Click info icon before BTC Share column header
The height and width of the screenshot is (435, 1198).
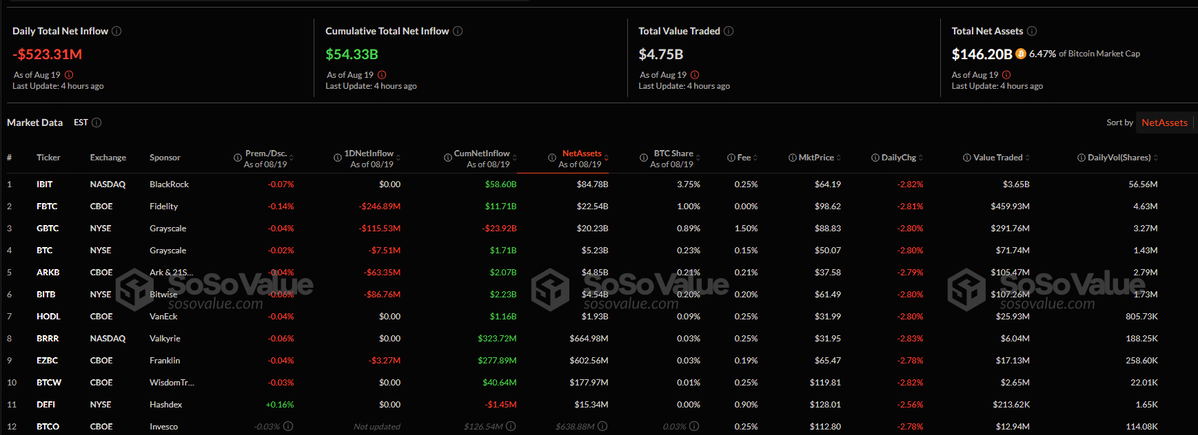(644, 158)
